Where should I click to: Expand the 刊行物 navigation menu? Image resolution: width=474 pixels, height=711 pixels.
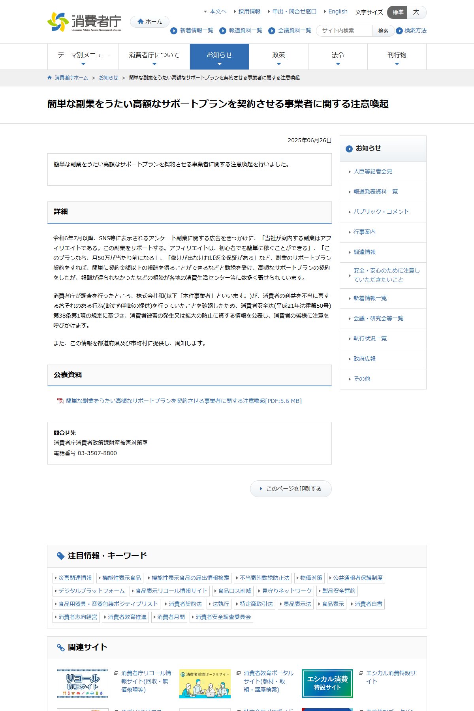(397, 57)
